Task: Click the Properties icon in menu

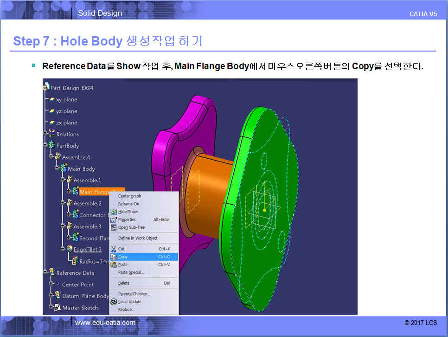Action: click(114, 220)
